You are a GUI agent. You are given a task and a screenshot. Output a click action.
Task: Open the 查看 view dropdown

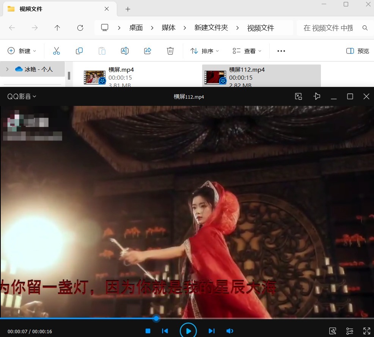pyautogui.click(x=247, y=51)
